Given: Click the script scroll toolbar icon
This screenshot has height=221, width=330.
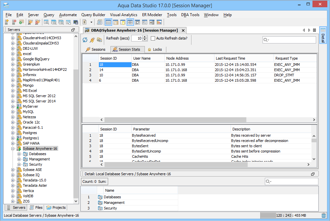Looking at the screenshot, I should [100, 22].
